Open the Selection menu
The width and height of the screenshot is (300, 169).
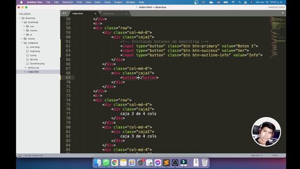[67, 2]
